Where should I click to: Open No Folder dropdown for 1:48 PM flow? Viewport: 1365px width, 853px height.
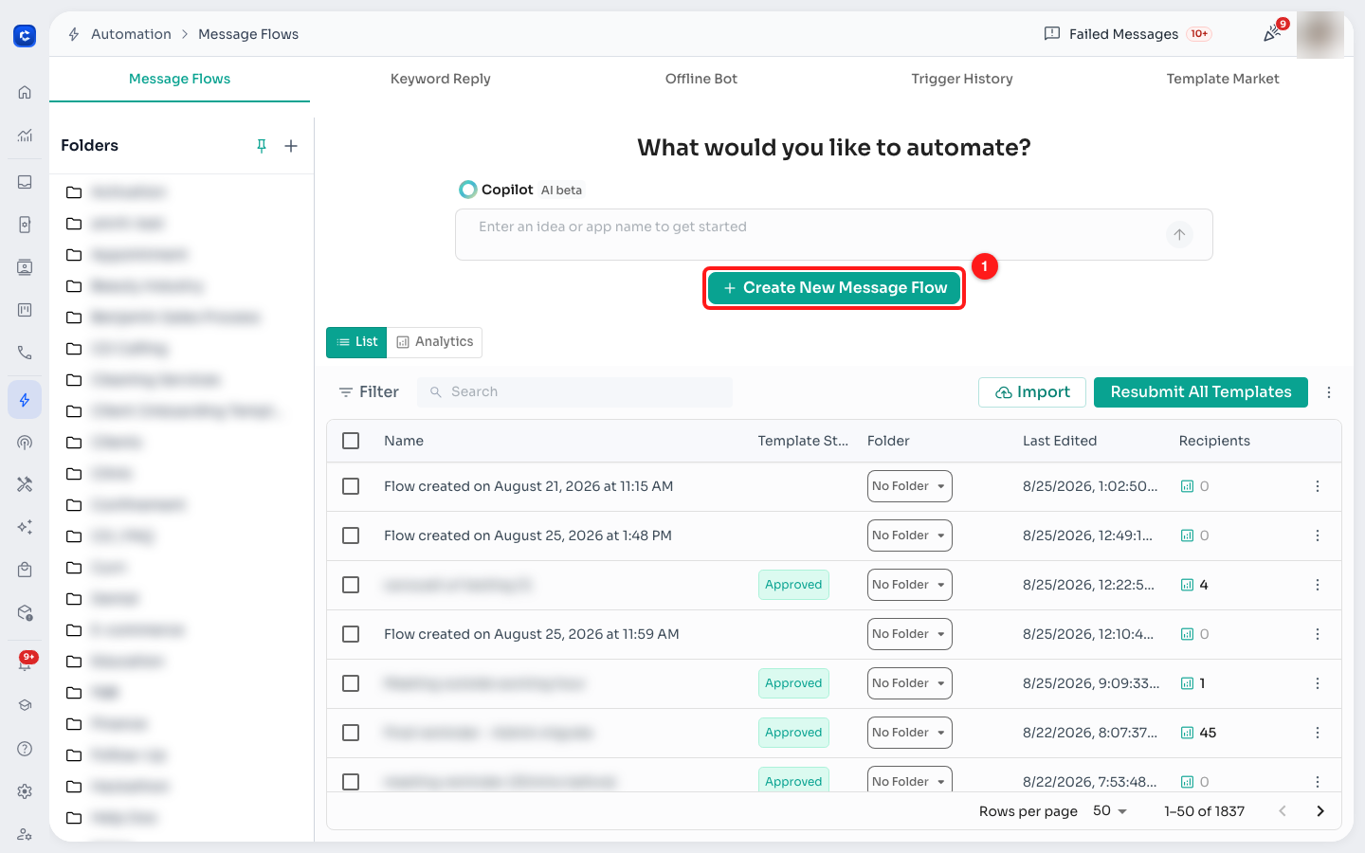(909, 535)
